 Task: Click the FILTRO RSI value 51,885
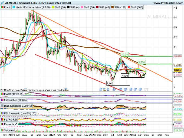click(x=178, y=120)
